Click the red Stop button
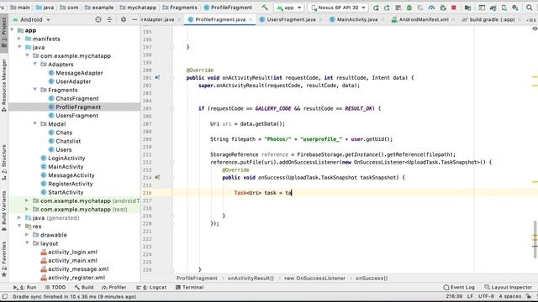538x302 pixels. coord(454,8)
